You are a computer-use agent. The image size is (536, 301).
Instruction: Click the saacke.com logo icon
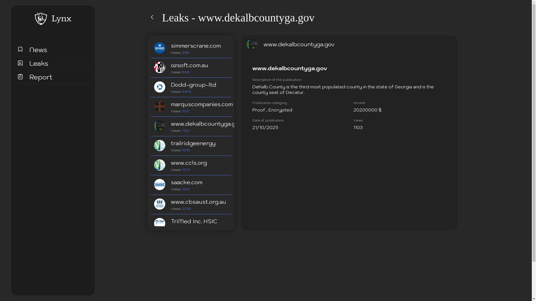point(160,185)
